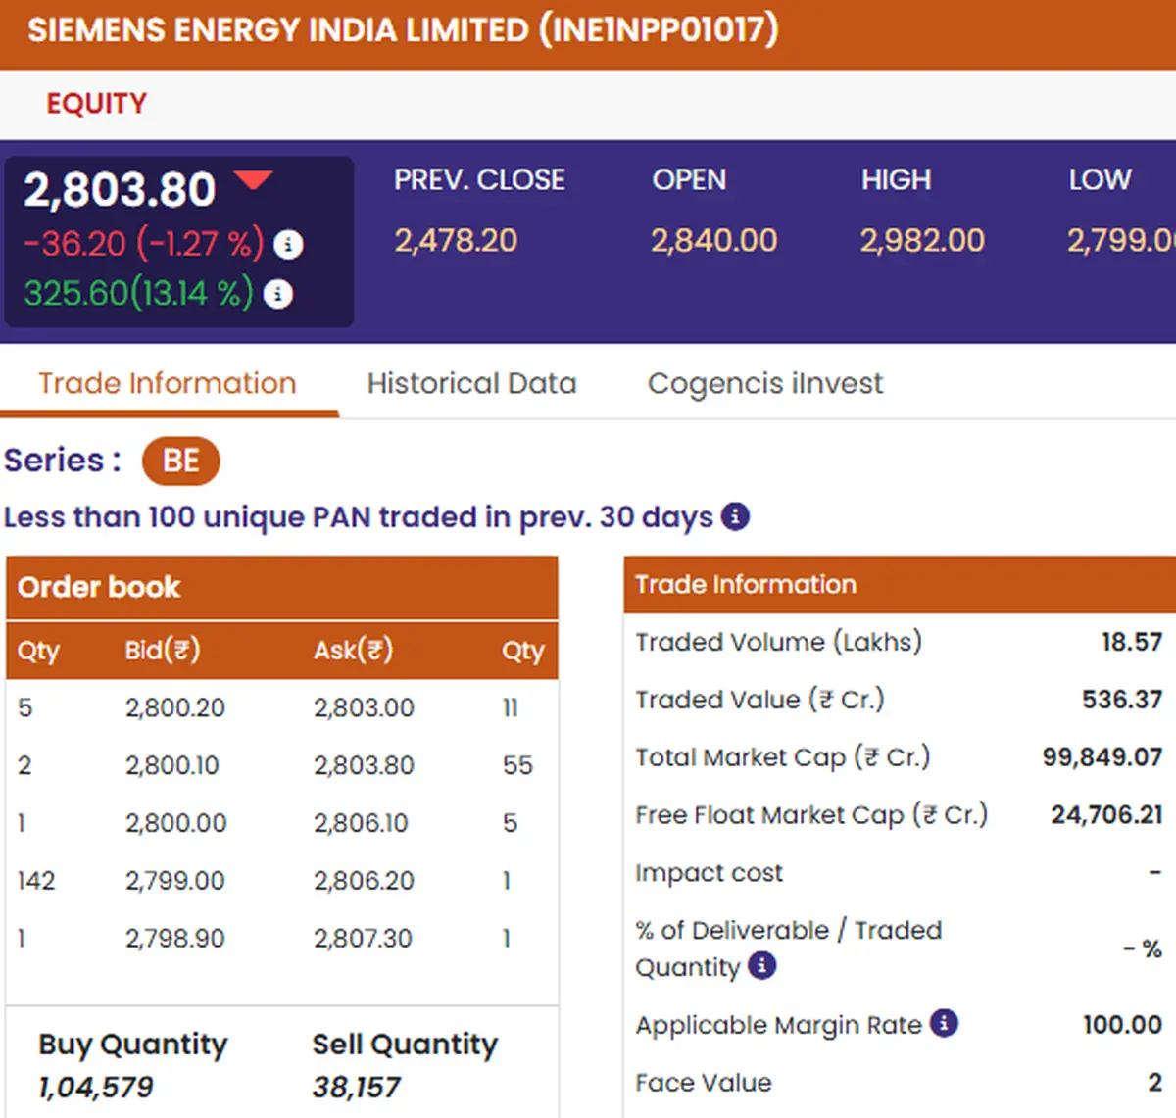Select bid price 2,799.00 in order book
Image resolution: width=1176 pixels, height=1118 pixels.
click(175, 881)
